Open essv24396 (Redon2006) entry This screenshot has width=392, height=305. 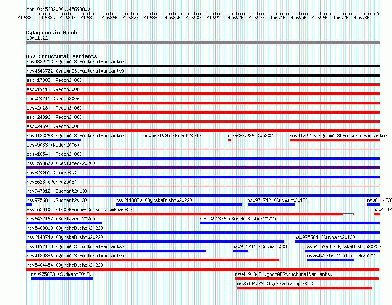[54, 117]
